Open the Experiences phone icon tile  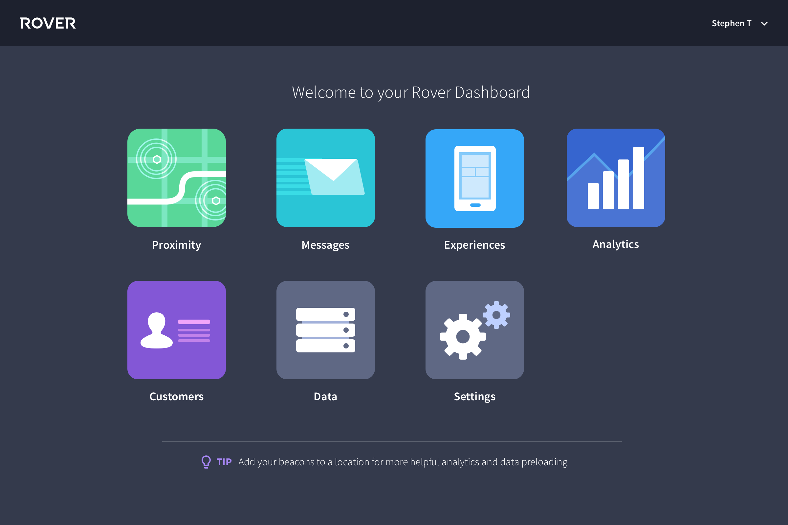tap(474, 178)
